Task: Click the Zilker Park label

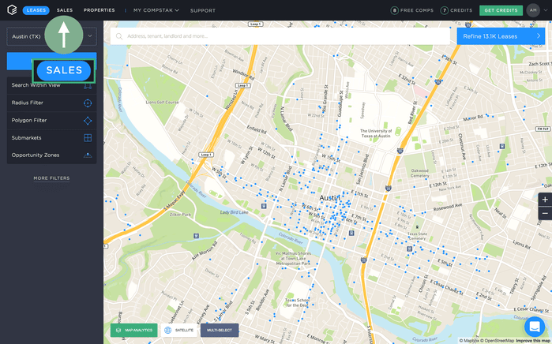Action: pyautogui.click(x=180, y=214)
